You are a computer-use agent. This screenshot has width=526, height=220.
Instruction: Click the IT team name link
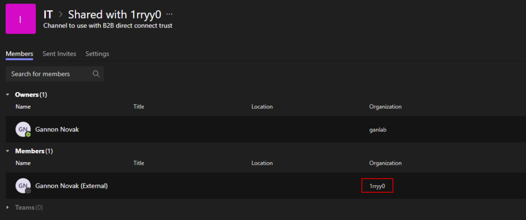coord(48,14)
